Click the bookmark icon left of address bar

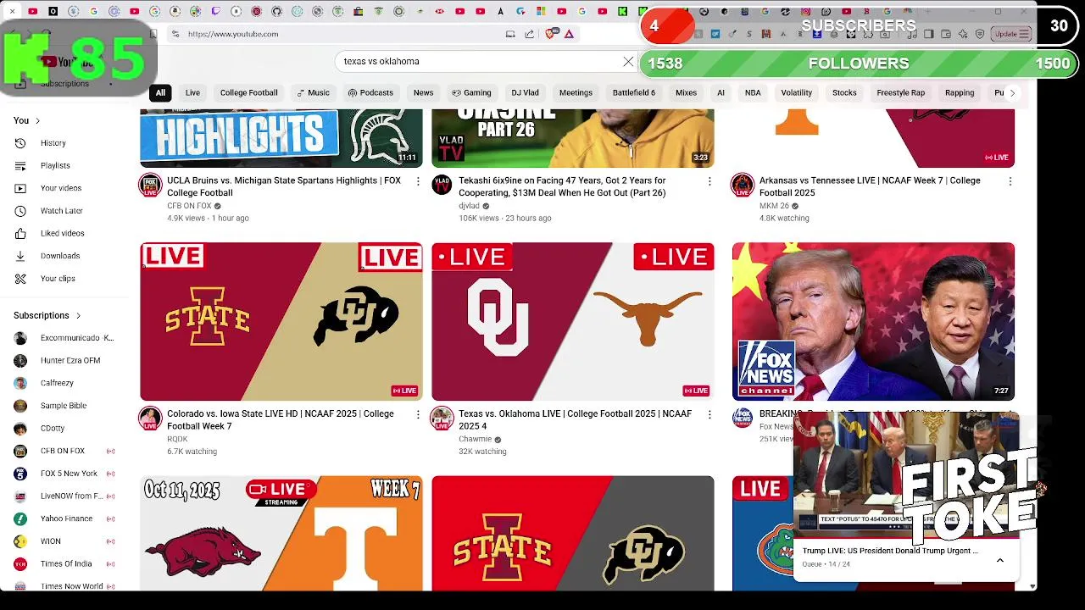coord(153,34)
